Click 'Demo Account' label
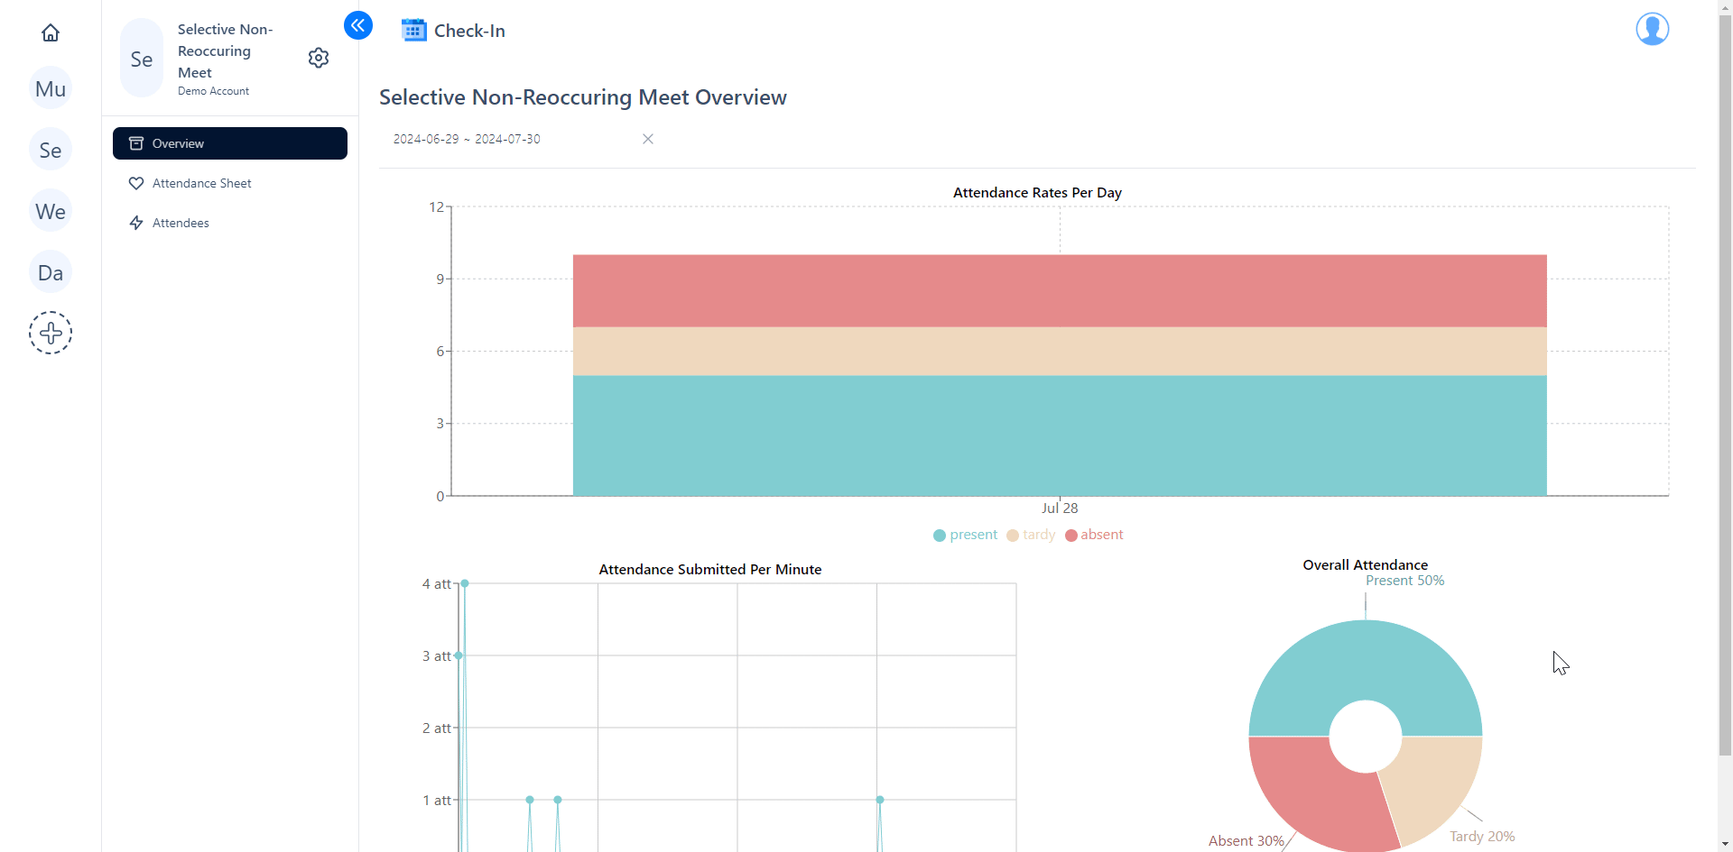This screenshot has width=1733, height=852. point(213,91)
